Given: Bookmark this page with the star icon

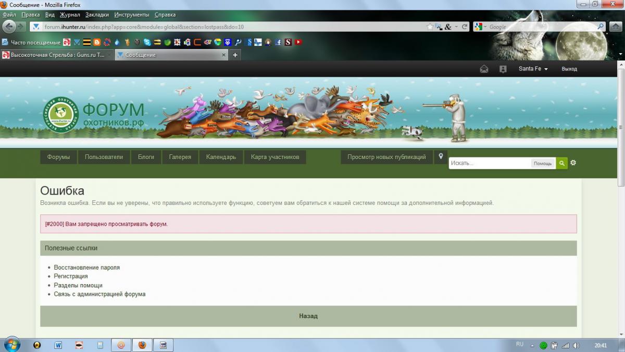Looking at the screenshot, I should [x=430, y=27].
